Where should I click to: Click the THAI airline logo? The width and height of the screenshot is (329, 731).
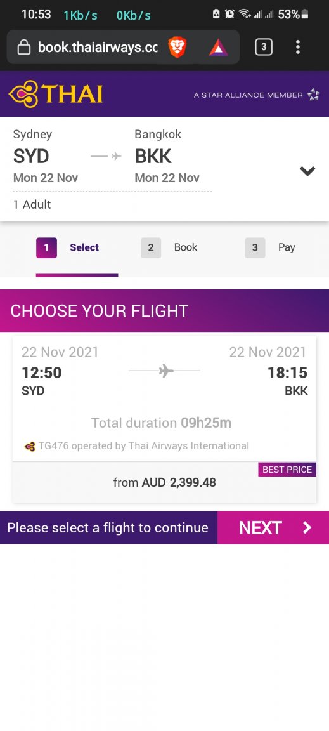click(56, 94)
